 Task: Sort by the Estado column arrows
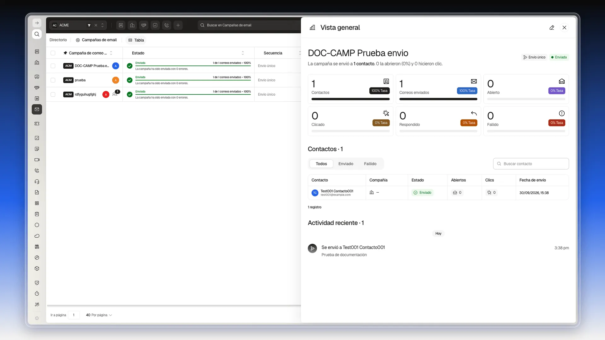tap(243, 53)
